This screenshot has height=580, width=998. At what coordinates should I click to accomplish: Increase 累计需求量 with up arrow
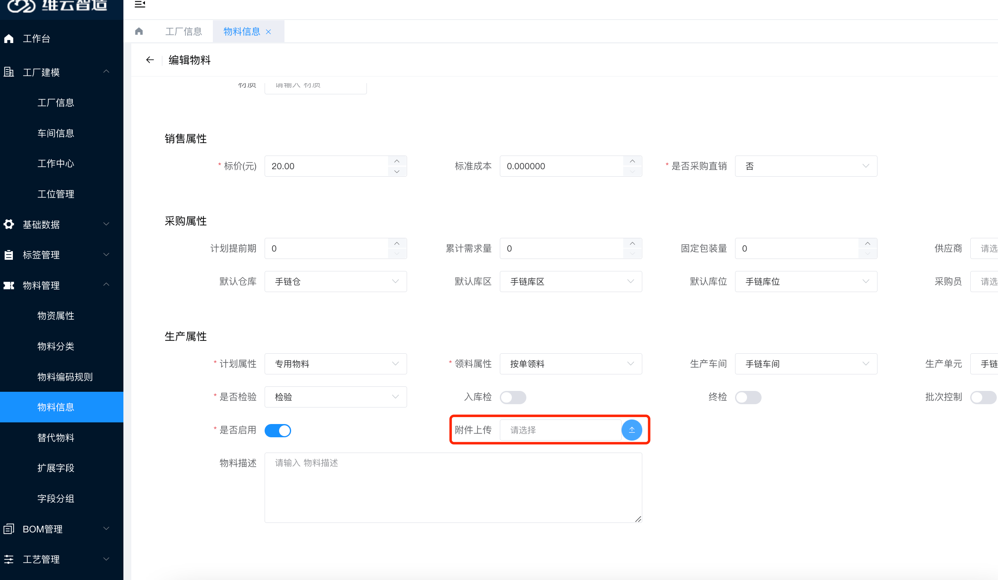632,243
